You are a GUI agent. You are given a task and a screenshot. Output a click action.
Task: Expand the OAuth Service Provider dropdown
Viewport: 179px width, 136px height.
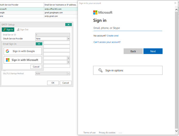[68, 39]
